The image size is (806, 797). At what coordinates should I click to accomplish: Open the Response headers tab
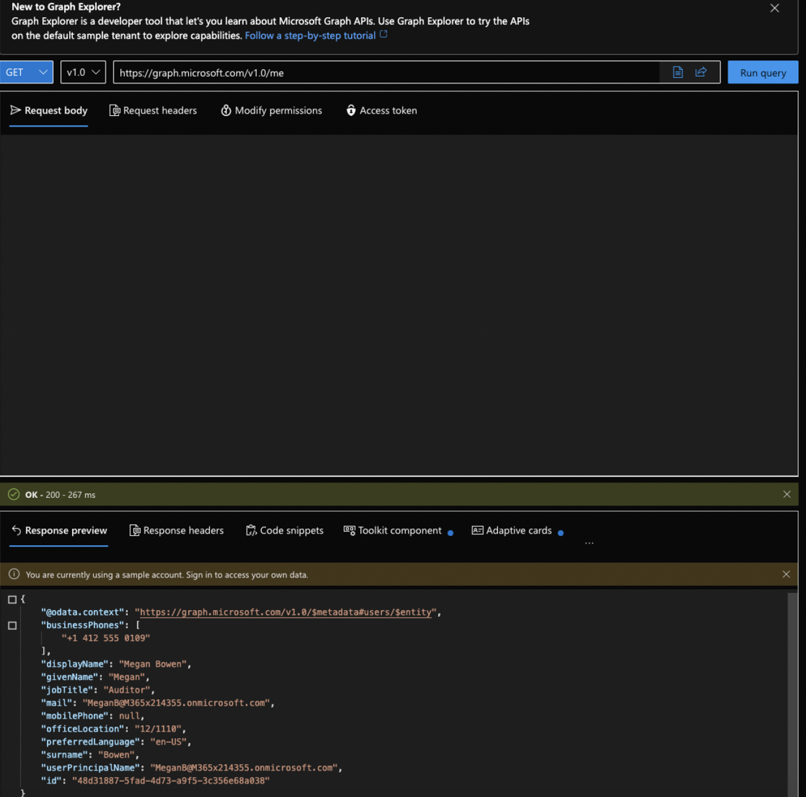pos(177,530)
